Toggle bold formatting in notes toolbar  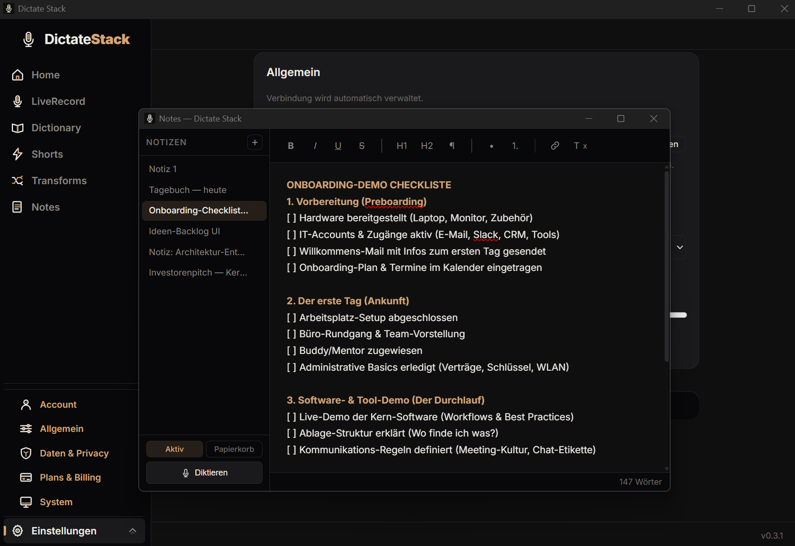291,146
